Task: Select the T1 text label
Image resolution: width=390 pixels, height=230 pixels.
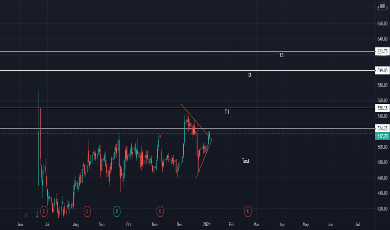Action: pos(227,112)
